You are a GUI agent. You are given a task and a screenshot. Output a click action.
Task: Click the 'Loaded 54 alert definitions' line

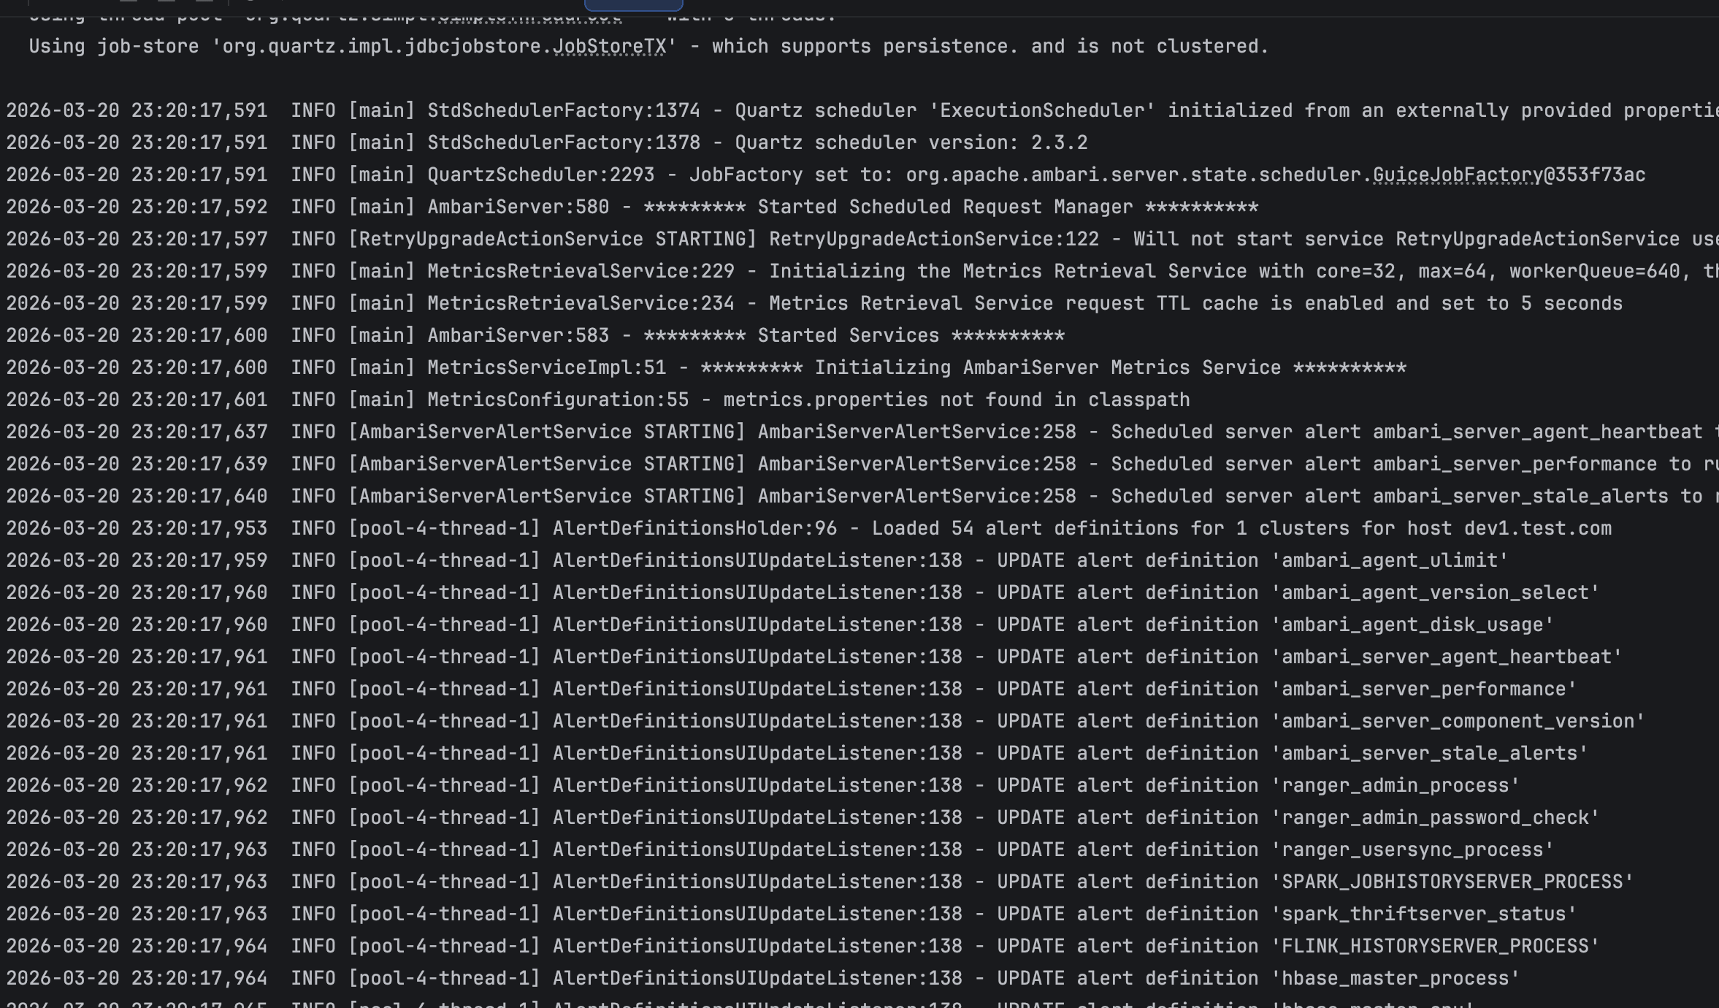[1024, 529]
